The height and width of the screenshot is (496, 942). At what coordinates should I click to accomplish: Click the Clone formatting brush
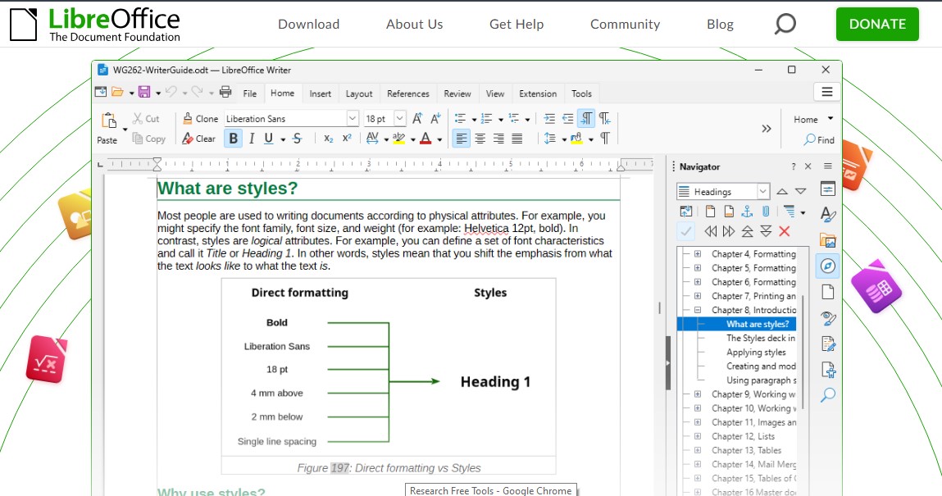point(200,119)
